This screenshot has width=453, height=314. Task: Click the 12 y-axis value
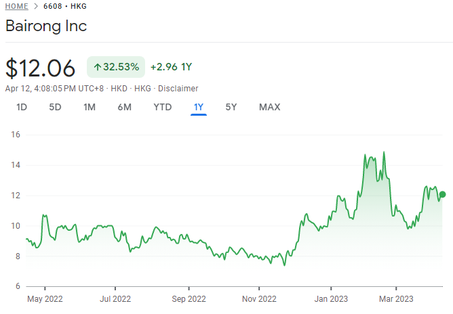pyautogui.click(x=16, y=196)
